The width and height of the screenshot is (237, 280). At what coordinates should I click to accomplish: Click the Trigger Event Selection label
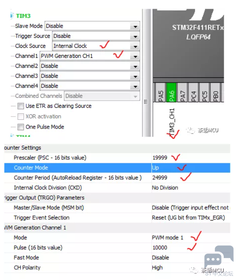coord(42,218)
